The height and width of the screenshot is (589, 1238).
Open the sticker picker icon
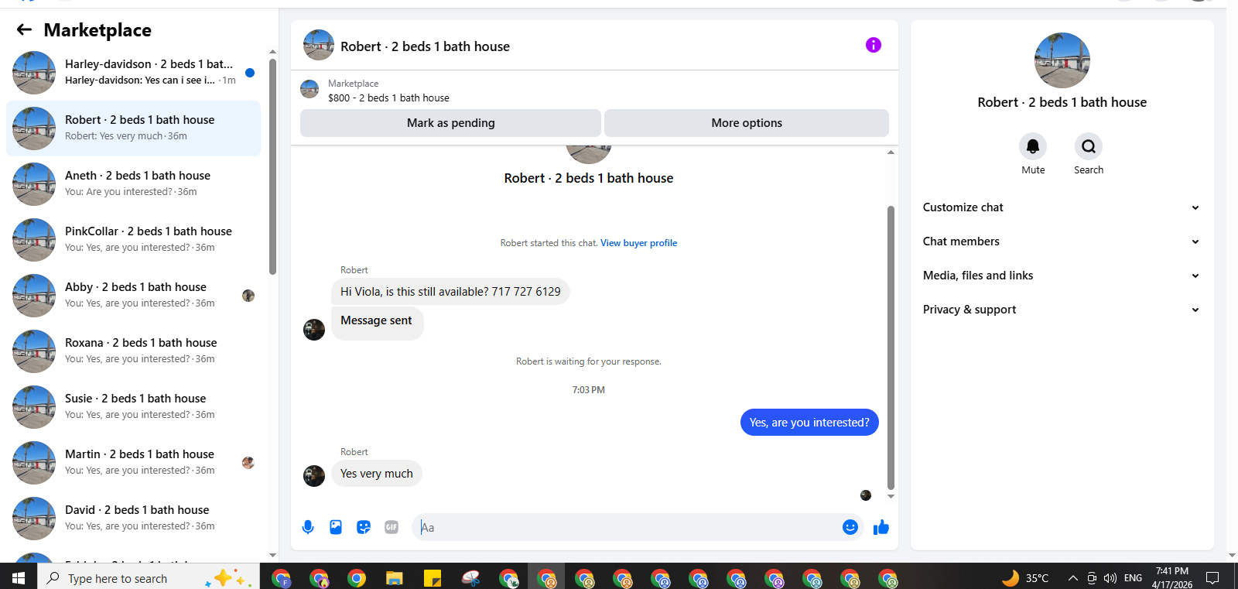pyautogui.click(x=364, y=527)
